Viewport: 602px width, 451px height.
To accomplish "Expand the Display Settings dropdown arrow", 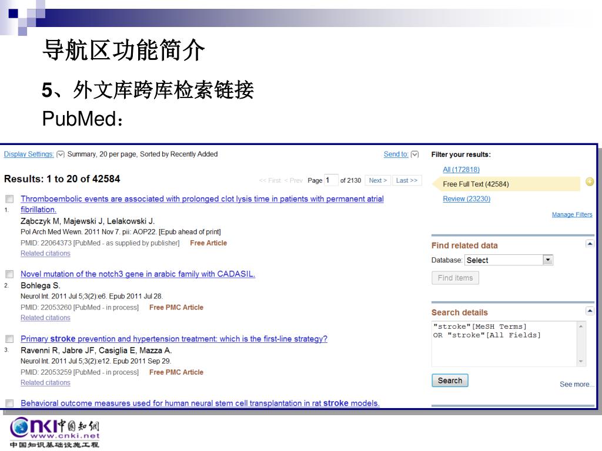I will pos(61,154).
